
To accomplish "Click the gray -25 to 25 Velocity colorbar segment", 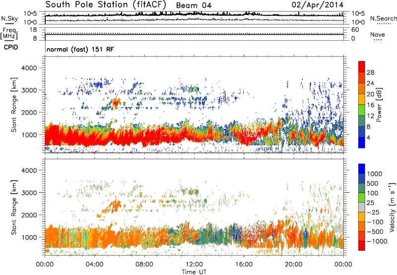I will click(x=362, y=207).
